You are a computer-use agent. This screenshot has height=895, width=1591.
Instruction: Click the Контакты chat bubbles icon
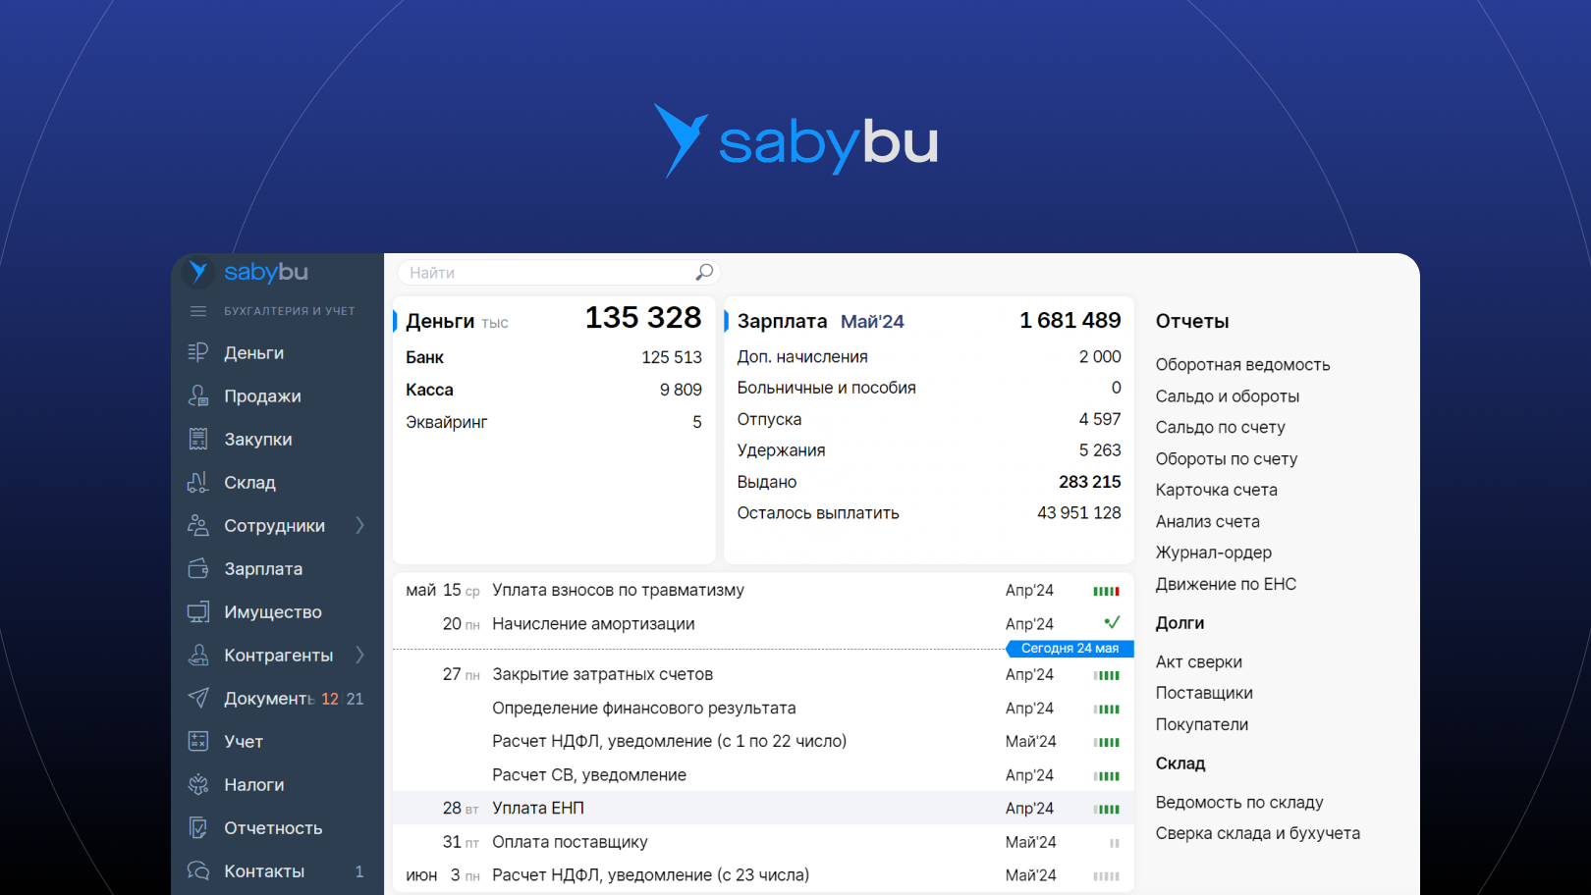[198, 870]
